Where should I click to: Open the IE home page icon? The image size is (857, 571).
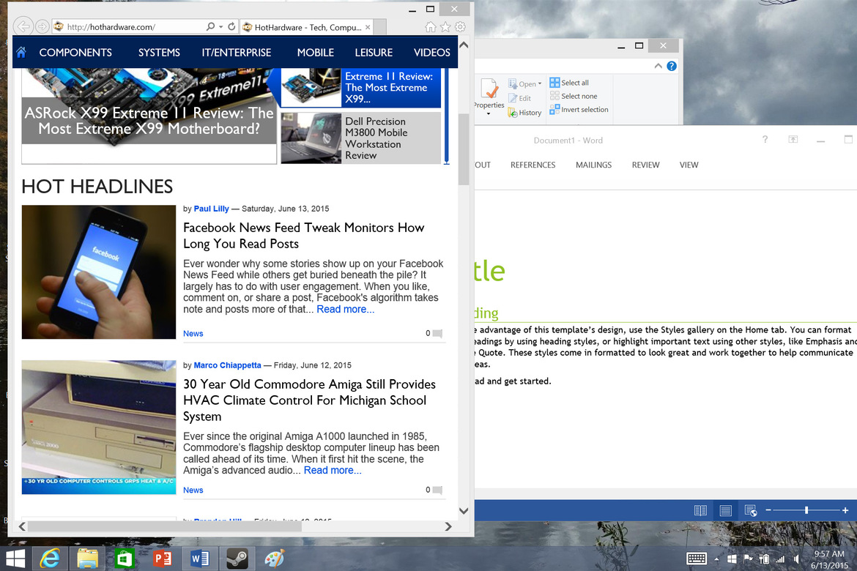[x=431, y=27]
